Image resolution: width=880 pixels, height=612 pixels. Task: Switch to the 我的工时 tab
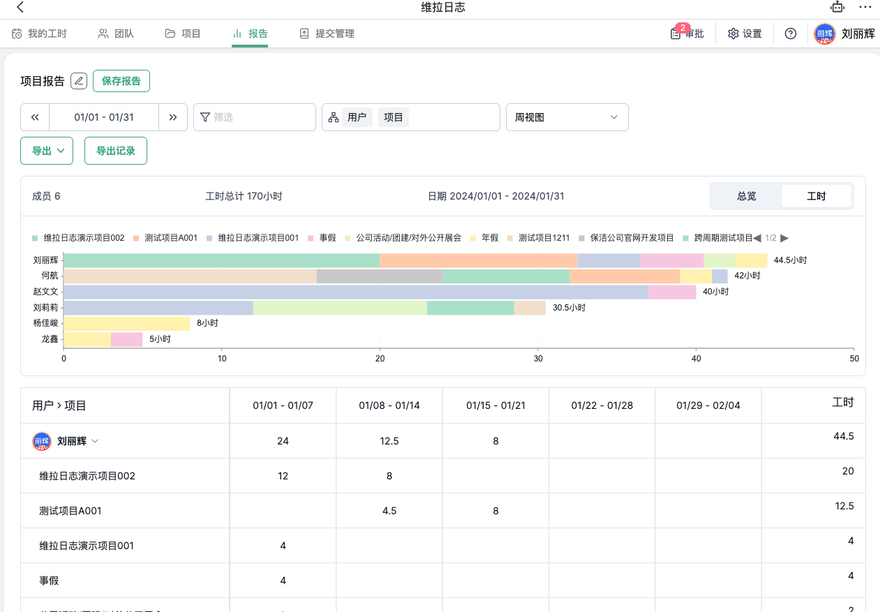39,33
